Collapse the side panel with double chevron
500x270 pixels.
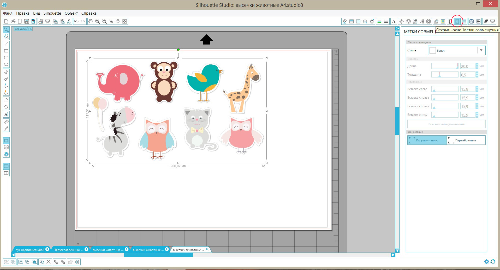397,28
